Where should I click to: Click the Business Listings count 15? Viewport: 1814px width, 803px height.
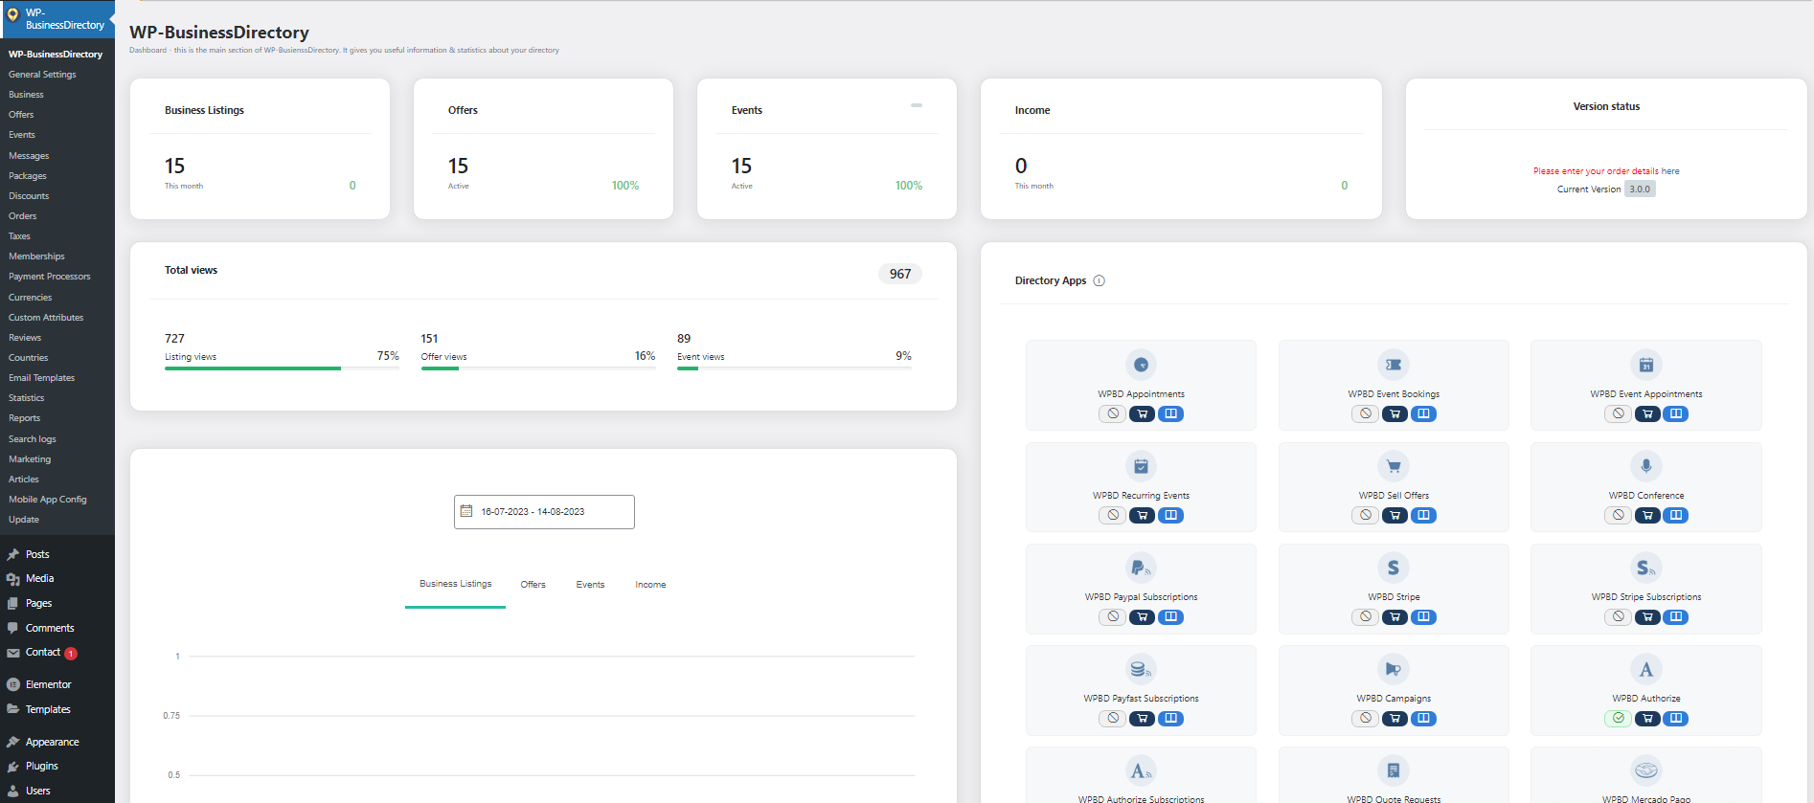pos(175,167)
